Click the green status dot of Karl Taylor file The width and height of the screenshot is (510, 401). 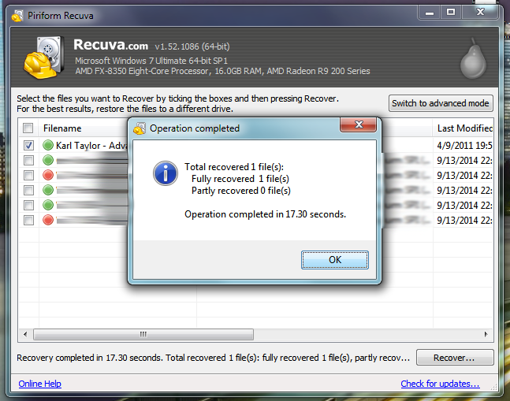click(x=48, y=145)
